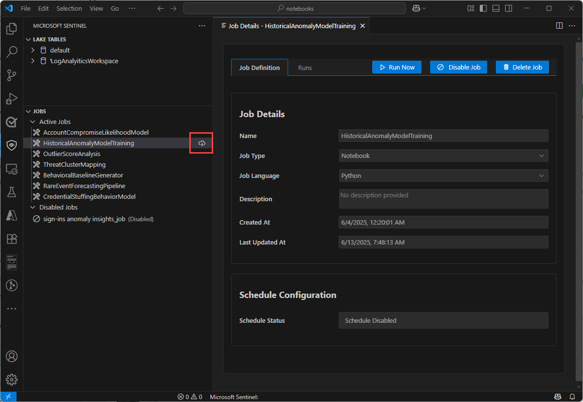This screenshot has height=402, width=583.
Task: Show more menu bar items ellipsis
Action: pyautogui.click(x=132, y=8)
